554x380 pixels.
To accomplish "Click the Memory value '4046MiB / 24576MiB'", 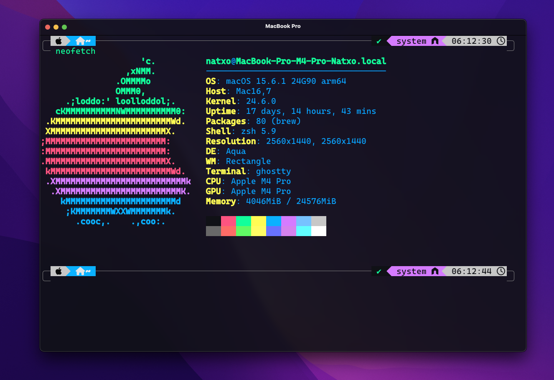I will coord(291,201).
